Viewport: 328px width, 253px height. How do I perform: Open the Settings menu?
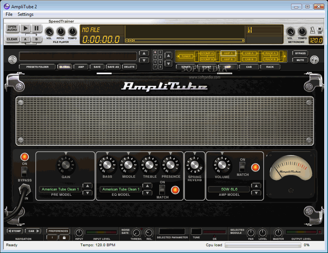pos(26,14)
